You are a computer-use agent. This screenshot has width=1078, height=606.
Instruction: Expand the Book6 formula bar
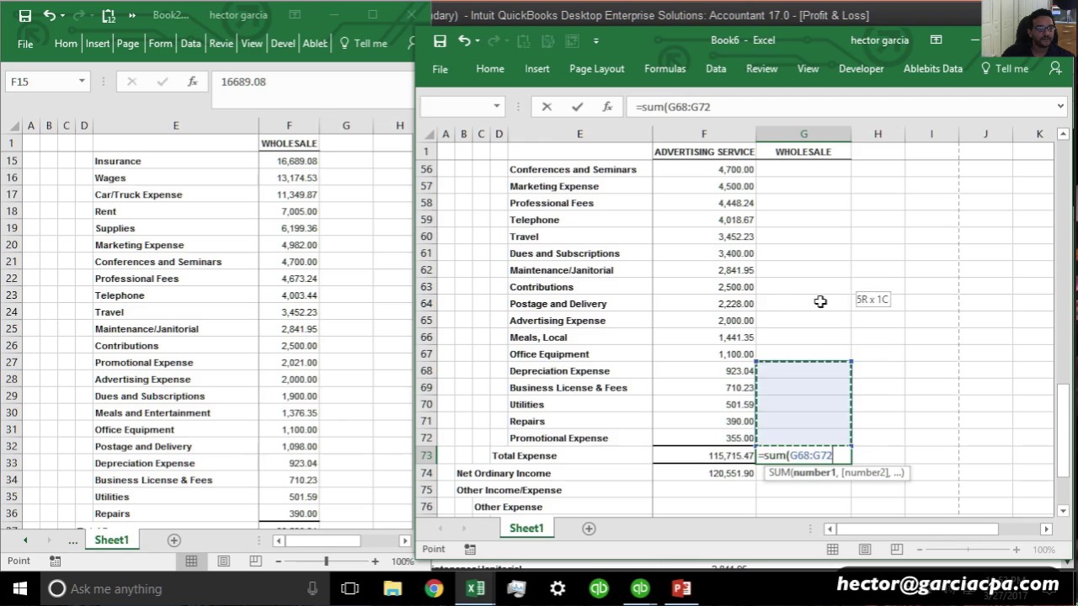tap(1059, 107)
